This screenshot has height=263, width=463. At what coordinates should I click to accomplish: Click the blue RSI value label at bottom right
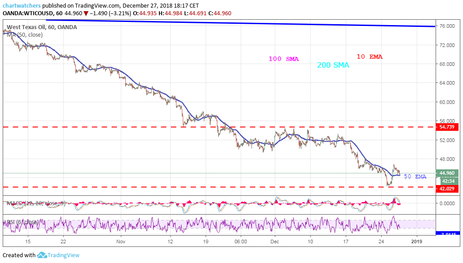447,234
